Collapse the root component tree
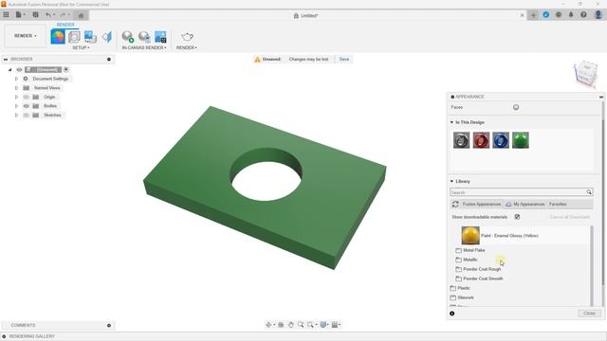Screen dimensions: 607x341 pos(10,70)
